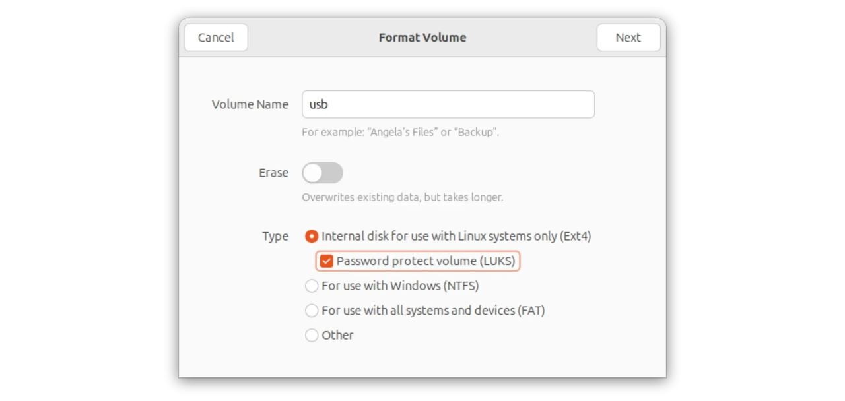The height and width of the screenshot is (401, 845).
Task: Choose the Other radio button circle
Action: pyautogui.click(x=312, y=335)
